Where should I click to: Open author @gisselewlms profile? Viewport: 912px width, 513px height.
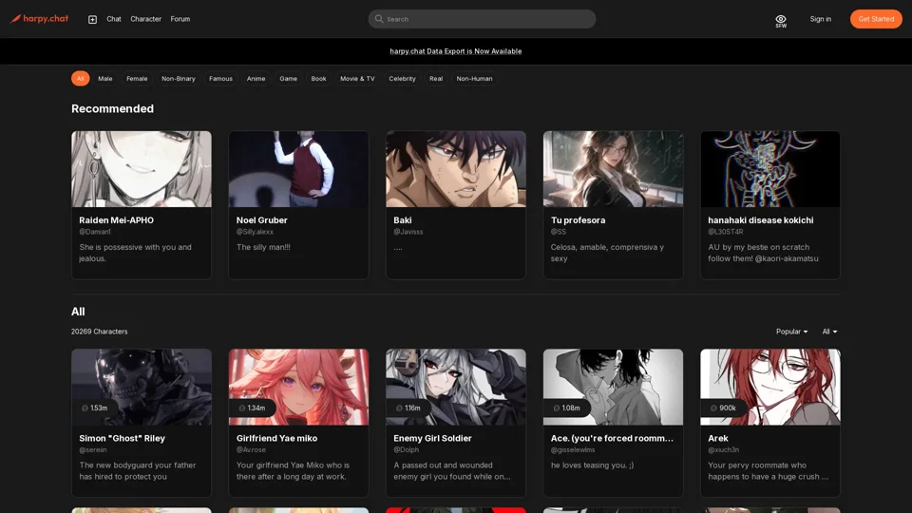573,449
